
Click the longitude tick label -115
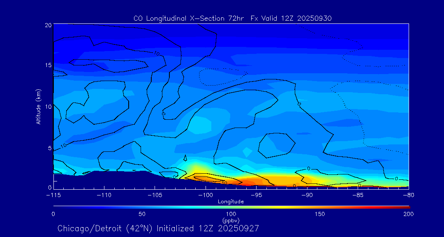[x=53, y=195]
